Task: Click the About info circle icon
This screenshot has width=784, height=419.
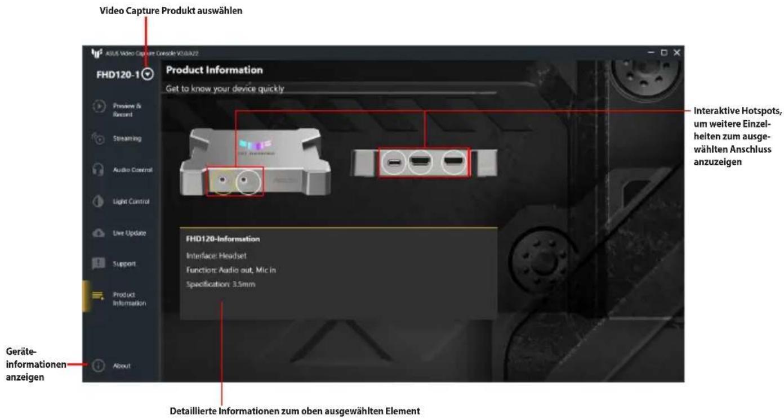Action: (x=98, y=366)
